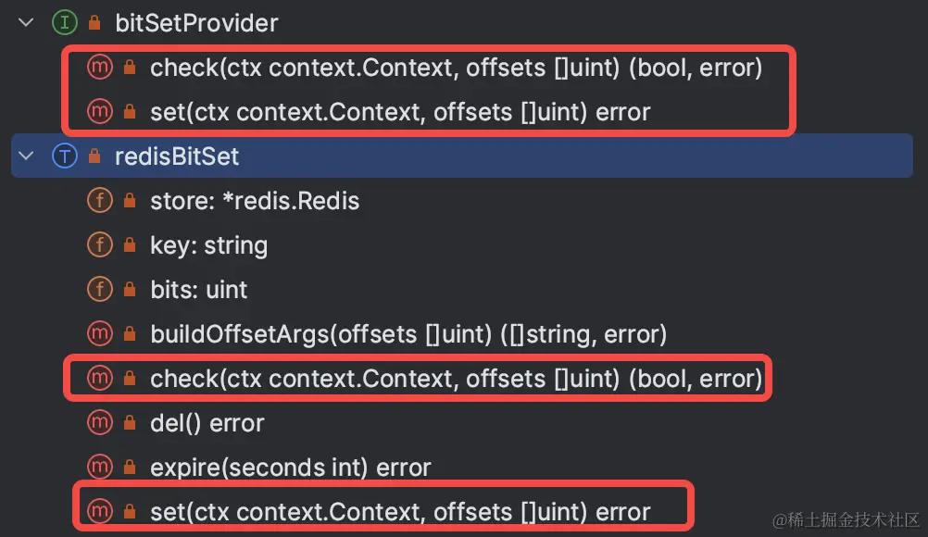928x537 pixels.
Task: Click the field icon next to bits: uint
Action: [x=99, y=289]
